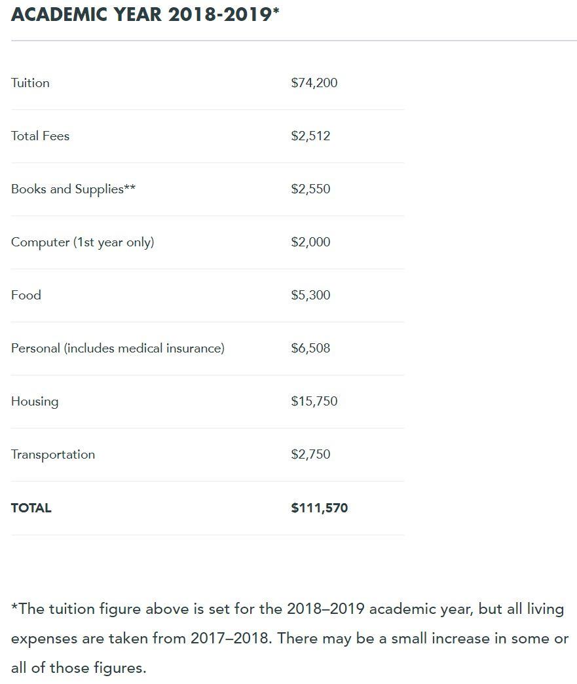Click the Academic Year 2018-2019 heading

145,14
